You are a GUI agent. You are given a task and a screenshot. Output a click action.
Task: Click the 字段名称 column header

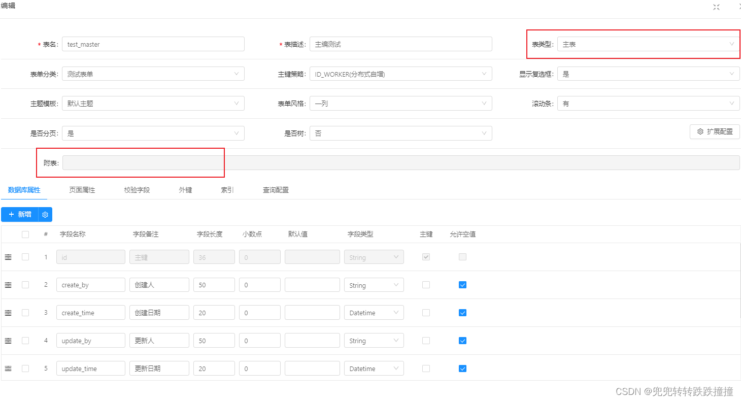[x=73, y=235]
